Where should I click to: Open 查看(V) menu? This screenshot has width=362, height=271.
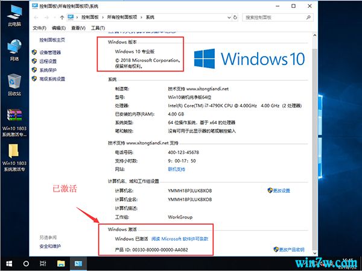tap(78, 28)
